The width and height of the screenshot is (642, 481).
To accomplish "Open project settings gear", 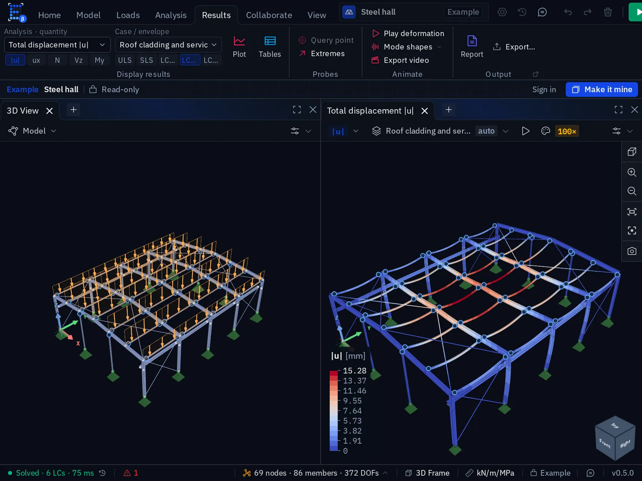I will click(x=502, y=12).
